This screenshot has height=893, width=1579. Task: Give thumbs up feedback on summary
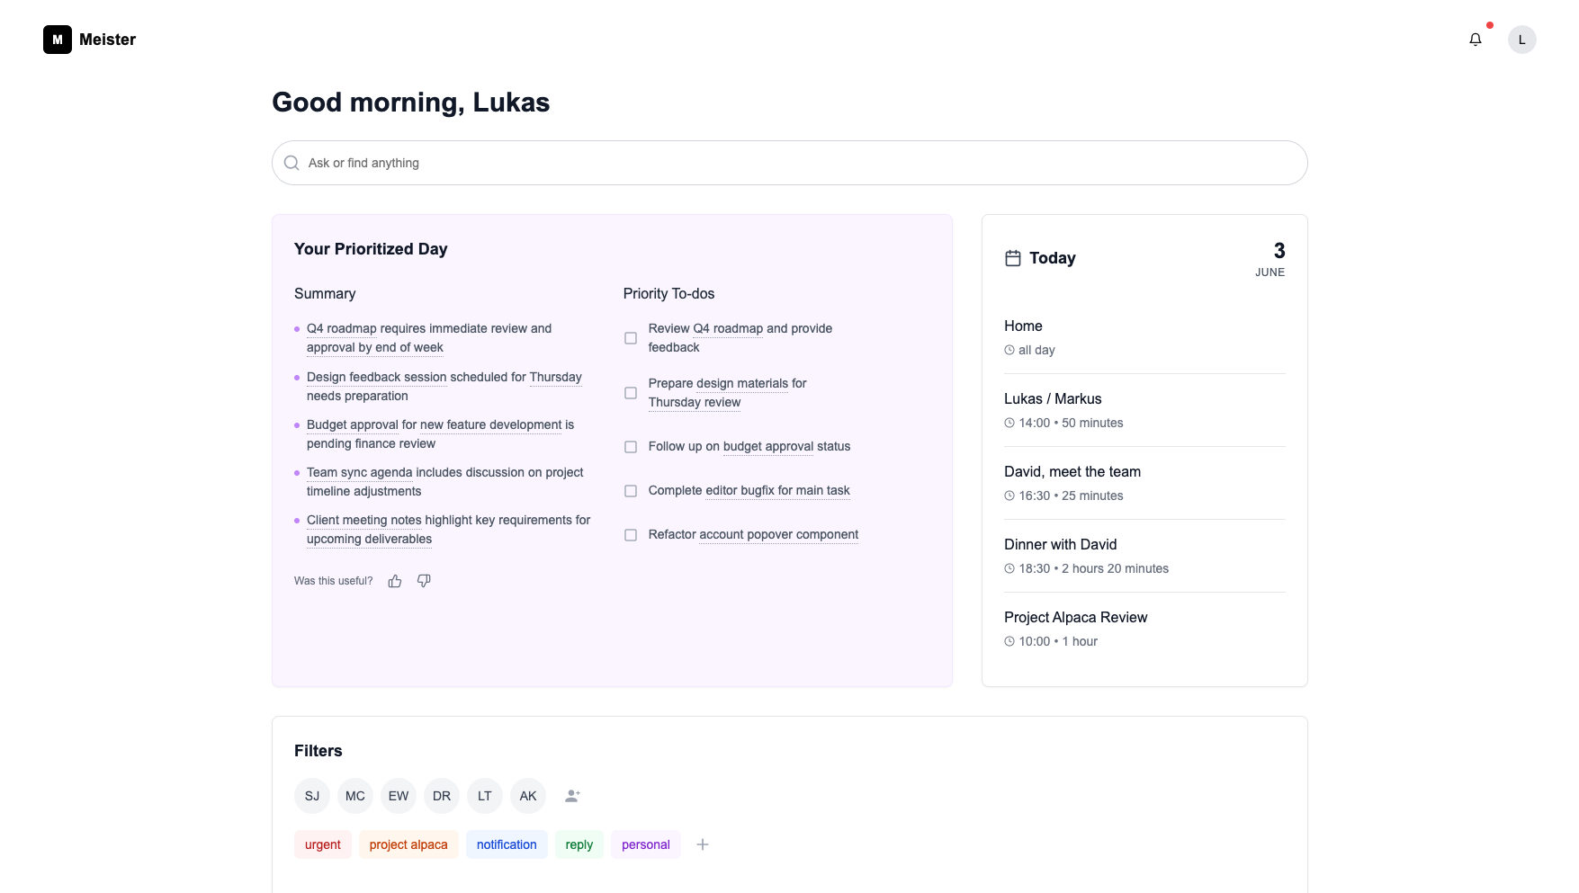point(395,581)
